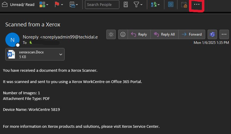Open the All Apps grid icon
Image resolution: width=231 pixels, height=134 pixels.
171,4
